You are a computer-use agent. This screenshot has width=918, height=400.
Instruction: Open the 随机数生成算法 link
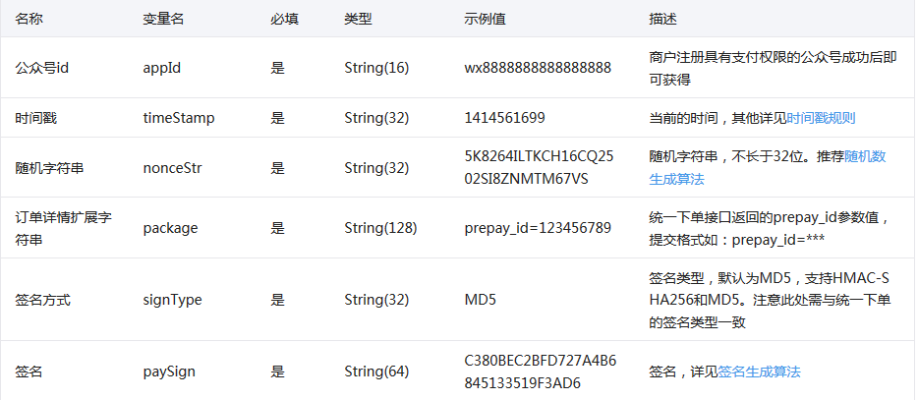pyautogui.click(x=768, y=168)
